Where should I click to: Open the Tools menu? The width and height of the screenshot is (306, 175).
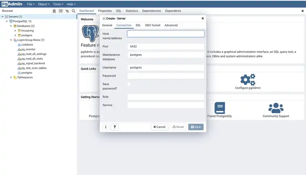(57, 4)
